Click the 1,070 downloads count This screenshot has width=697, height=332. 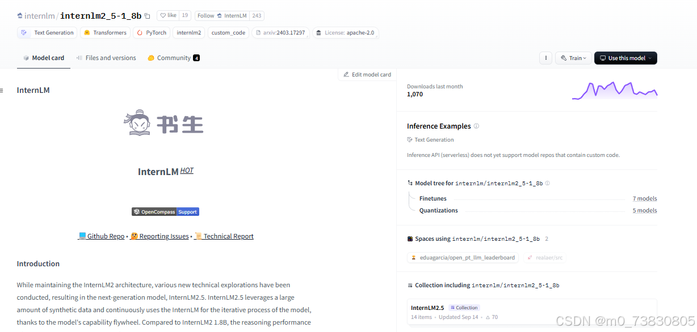click(x=415, y=95)
